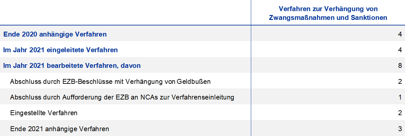Select the row Im Jahr 2021 eingeleitete Verfahren
Viewport: 405px width, 138px height.
coord(202,50)
